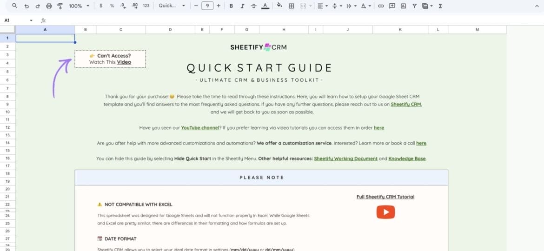Viewport: 544px width, 251px height.
Task: Activate the paint format tool
Action: (60, 6)
